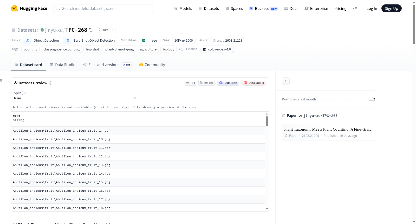Image resolution: width=416 pixels, height=224 pixels.
Task: Expand the full dataset viewer notice
Action: [106, 107]
